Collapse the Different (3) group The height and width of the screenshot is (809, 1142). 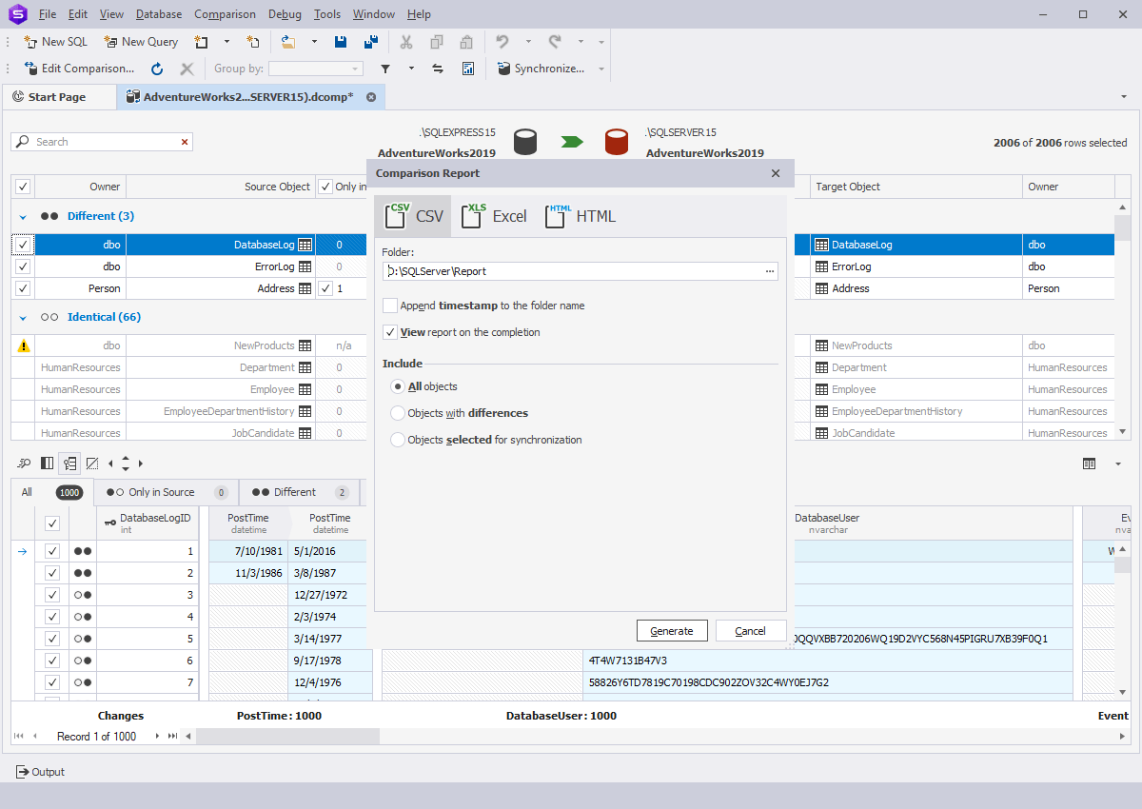click(x=23, y=216)
